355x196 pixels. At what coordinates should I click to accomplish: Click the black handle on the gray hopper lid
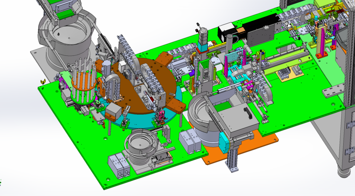point(248,113)
